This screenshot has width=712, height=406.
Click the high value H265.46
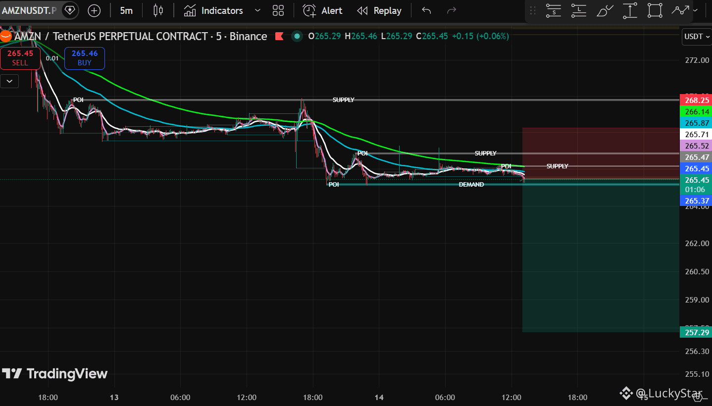[361, 36]
